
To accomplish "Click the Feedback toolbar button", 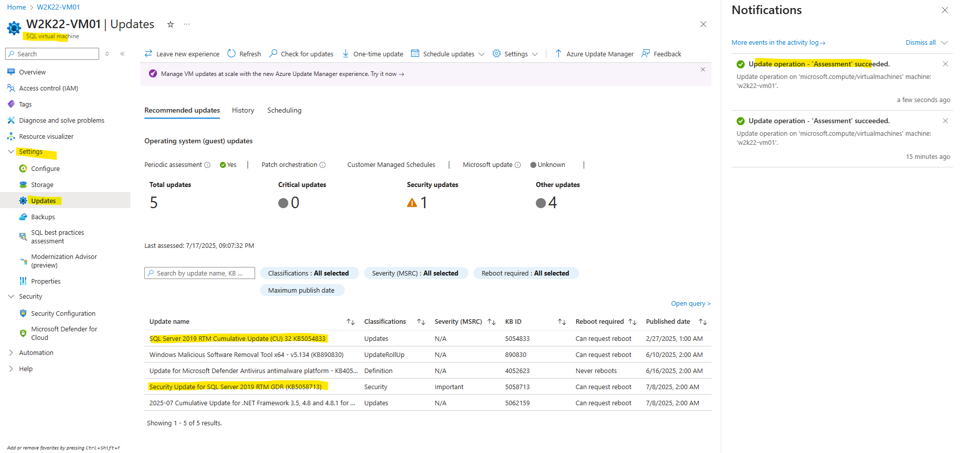I will 662,54.
